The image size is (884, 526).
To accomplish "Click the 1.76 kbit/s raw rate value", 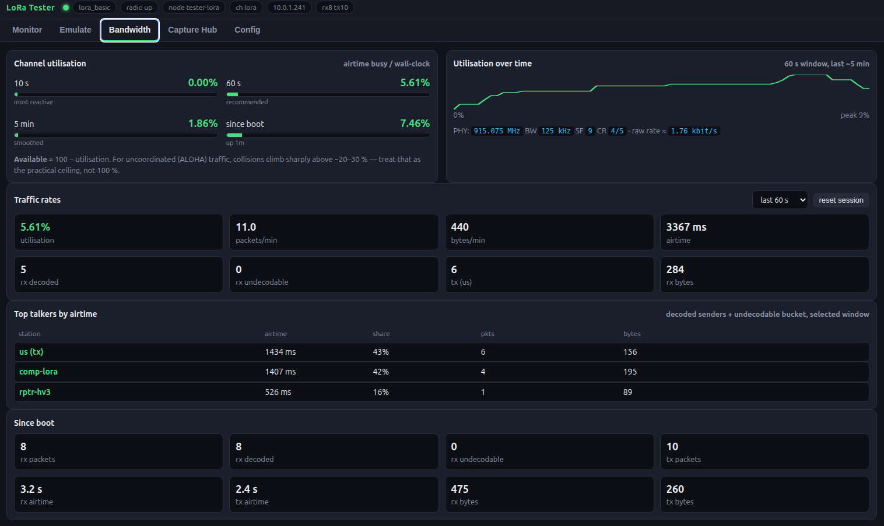I will click(694, 131).
